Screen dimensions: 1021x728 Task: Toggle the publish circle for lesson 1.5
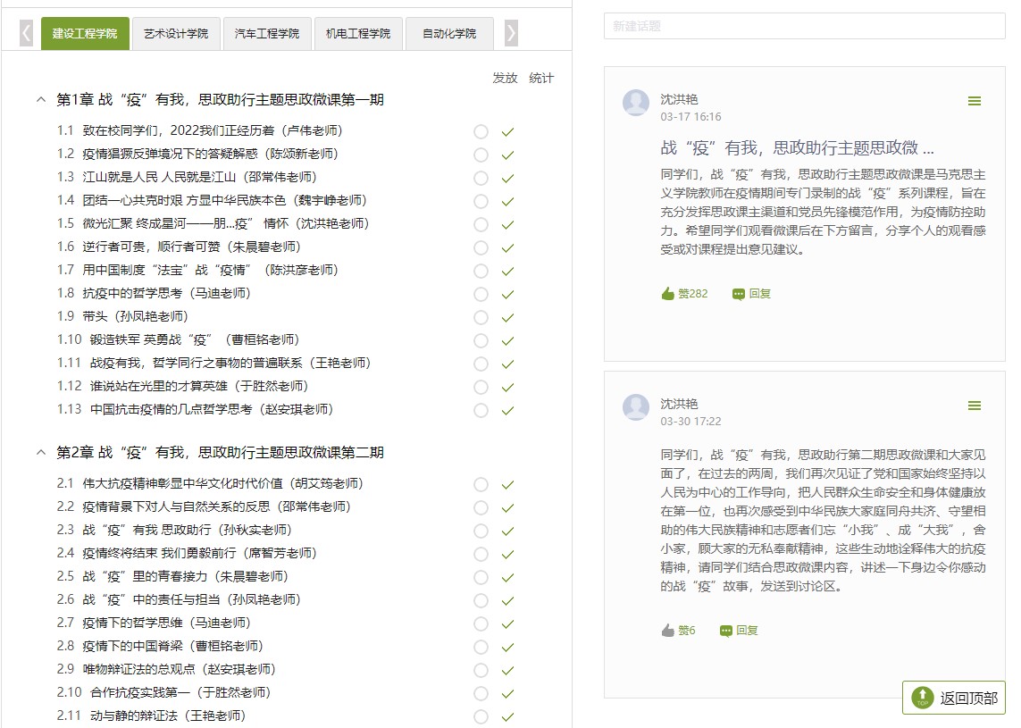pos(481,225)
